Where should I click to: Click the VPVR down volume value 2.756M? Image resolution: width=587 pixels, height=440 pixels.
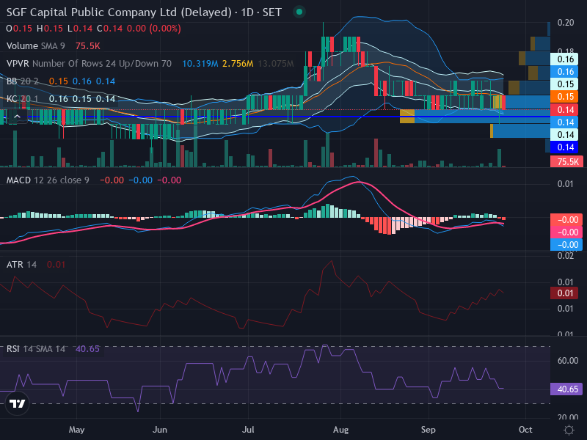click(238, 64)
